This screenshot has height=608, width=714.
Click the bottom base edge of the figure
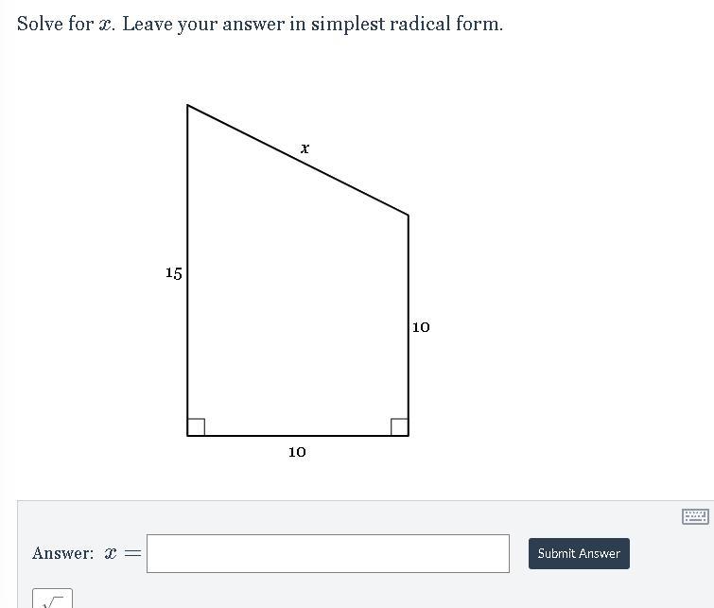pyautogui.click(x=298, y=436)
